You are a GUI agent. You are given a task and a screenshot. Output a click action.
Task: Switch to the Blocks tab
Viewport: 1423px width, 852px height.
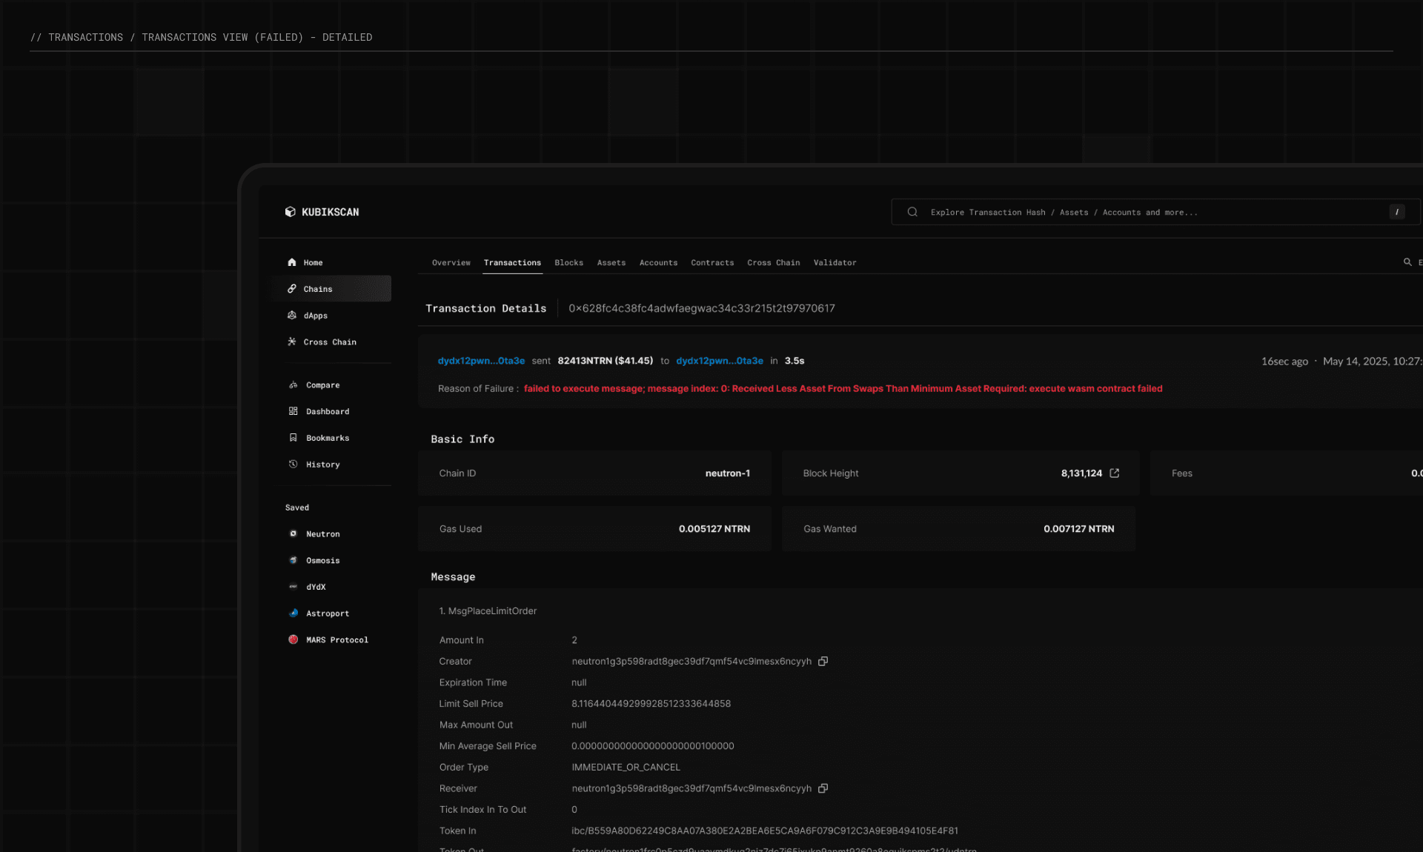click(568, 263)
